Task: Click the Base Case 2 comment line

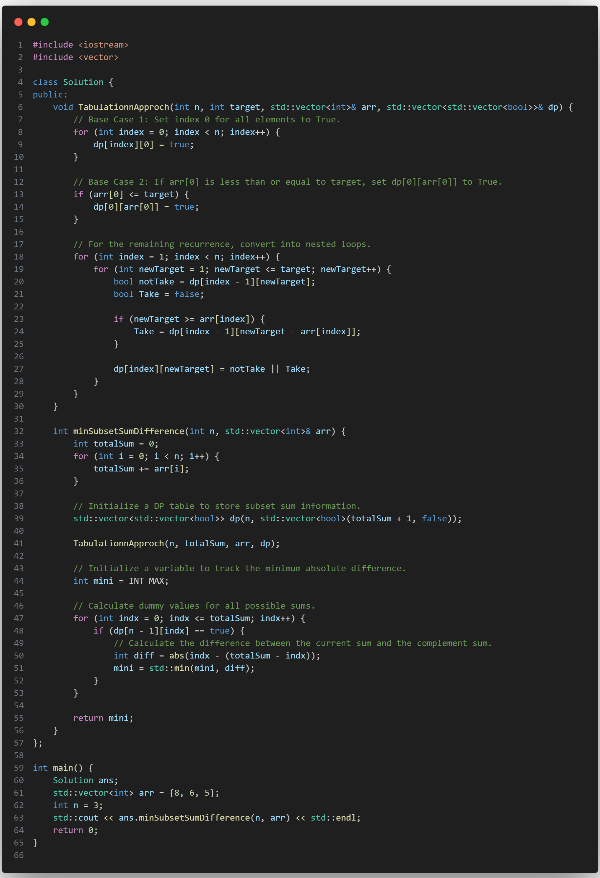Action: pos(288,182)
